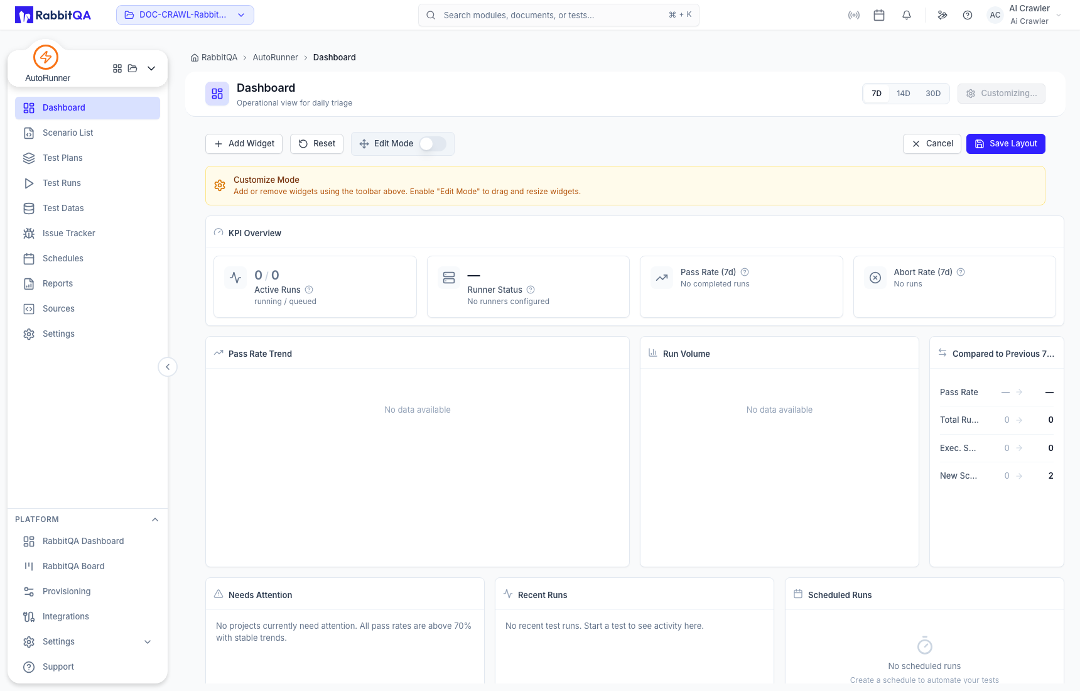The height and width of the screenshot is (691, 1080).
Task: Click the Recent Runs widget title
Action: (x=543, y=595)
